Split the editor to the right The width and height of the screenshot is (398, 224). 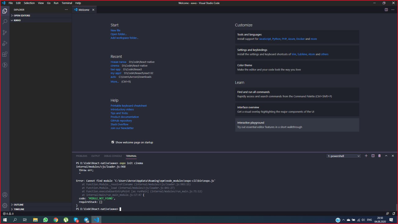coord(386,10)
